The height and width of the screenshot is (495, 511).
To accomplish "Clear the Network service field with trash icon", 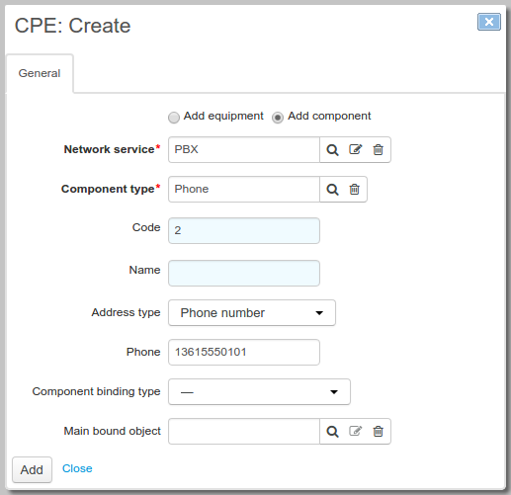I will 378,149.
